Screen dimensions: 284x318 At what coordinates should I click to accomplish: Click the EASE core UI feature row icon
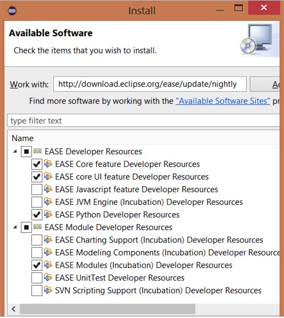click(48, 176)
